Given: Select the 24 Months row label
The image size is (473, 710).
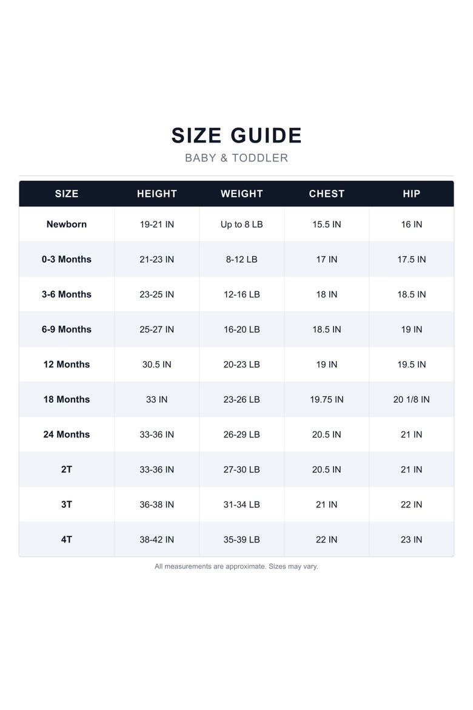Looking at the screenshot, I should tap(67, 434).
